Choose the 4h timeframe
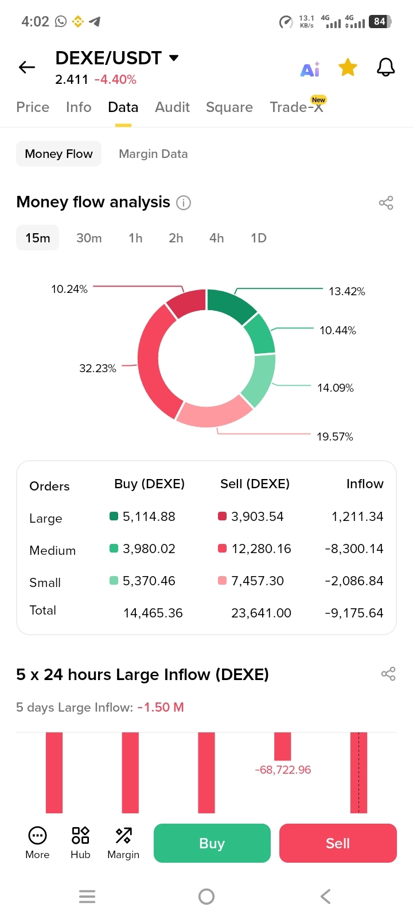Screen dimensions: 413x919 (x=217, y=238)
